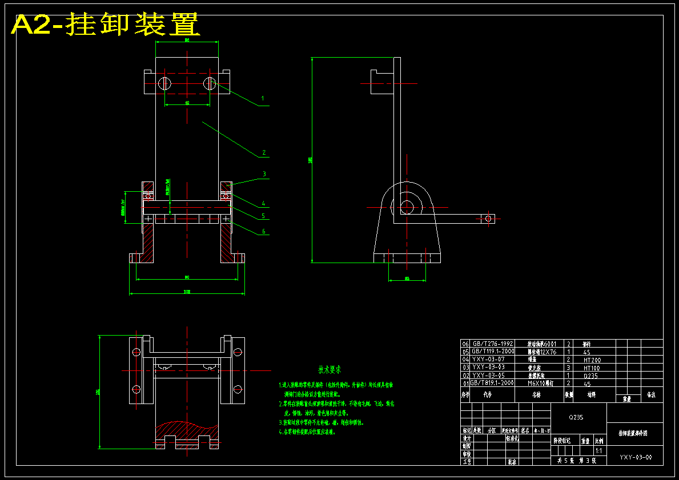
Task: Select part callout number "2" beside front view
Action: click(x=264, y=153)
